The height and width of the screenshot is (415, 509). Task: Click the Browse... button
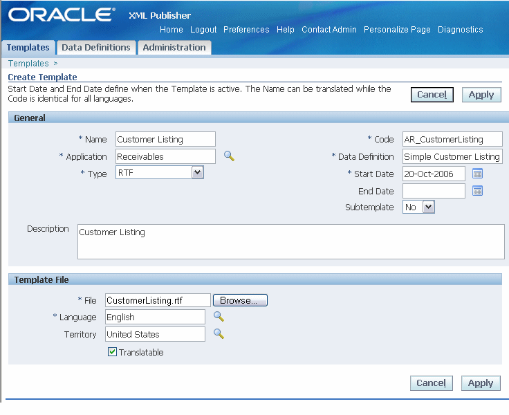click(240, 300)
